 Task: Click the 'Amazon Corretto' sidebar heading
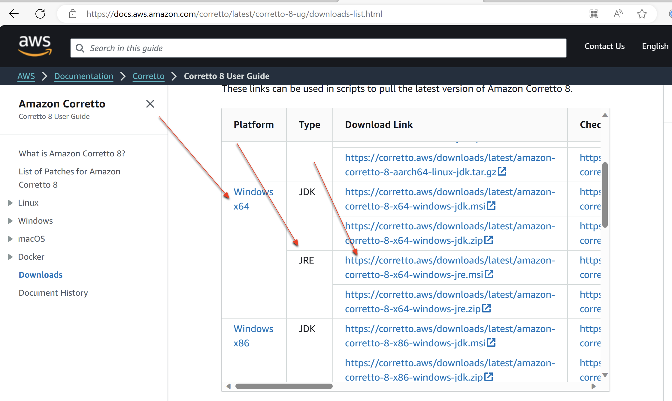point(62,104)
